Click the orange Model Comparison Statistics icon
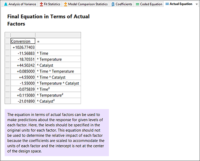 [x=65, y=4]
